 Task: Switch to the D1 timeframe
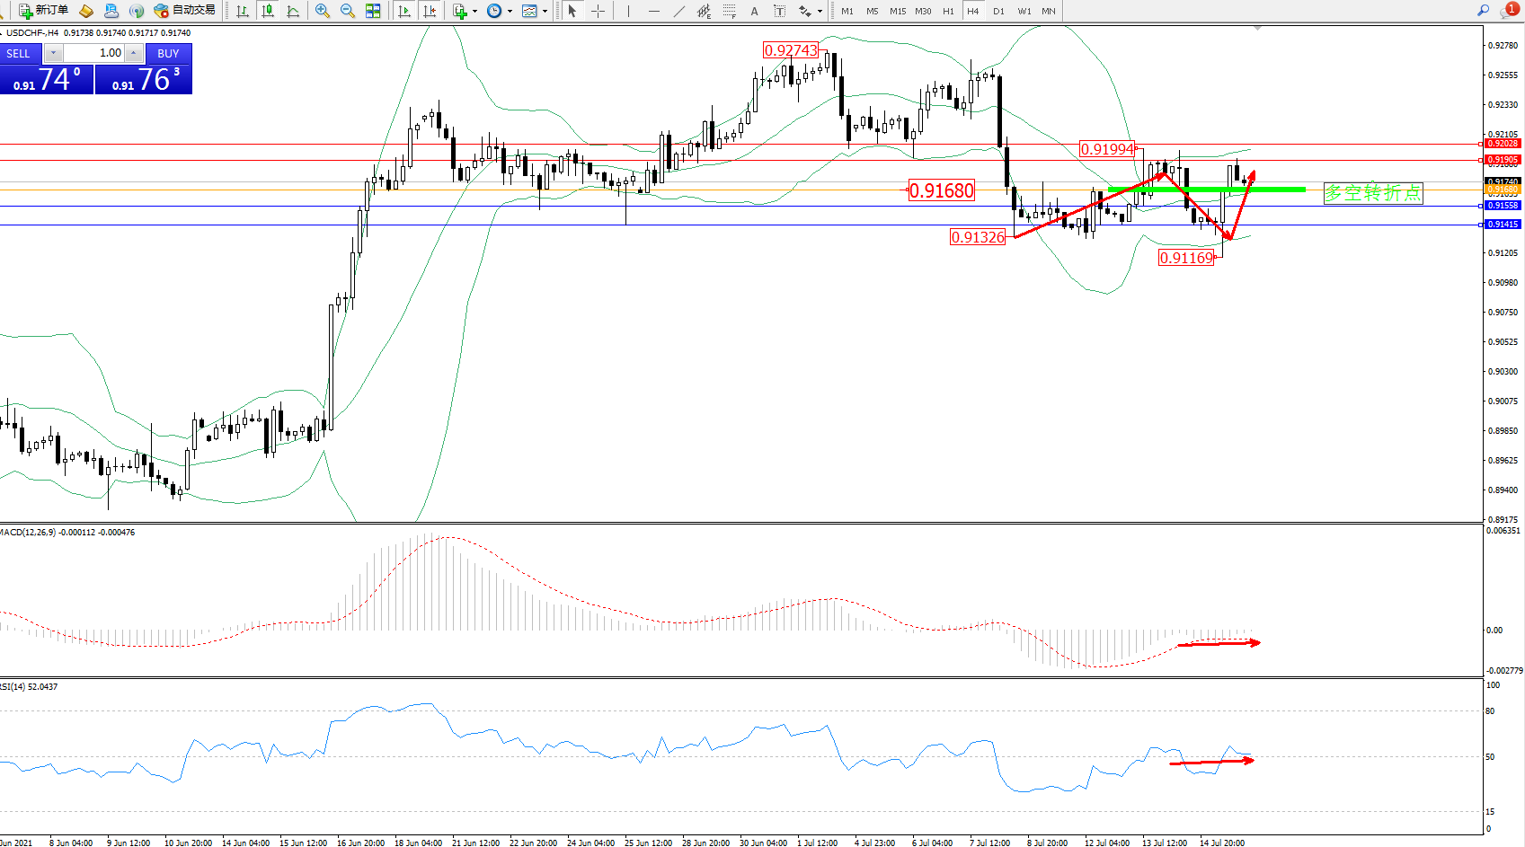[998, 11]
